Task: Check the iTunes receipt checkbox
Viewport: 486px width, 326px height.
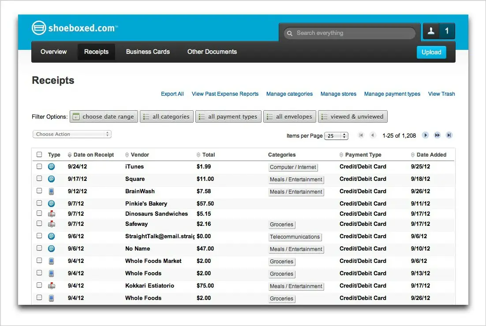Action: (39, 166)
